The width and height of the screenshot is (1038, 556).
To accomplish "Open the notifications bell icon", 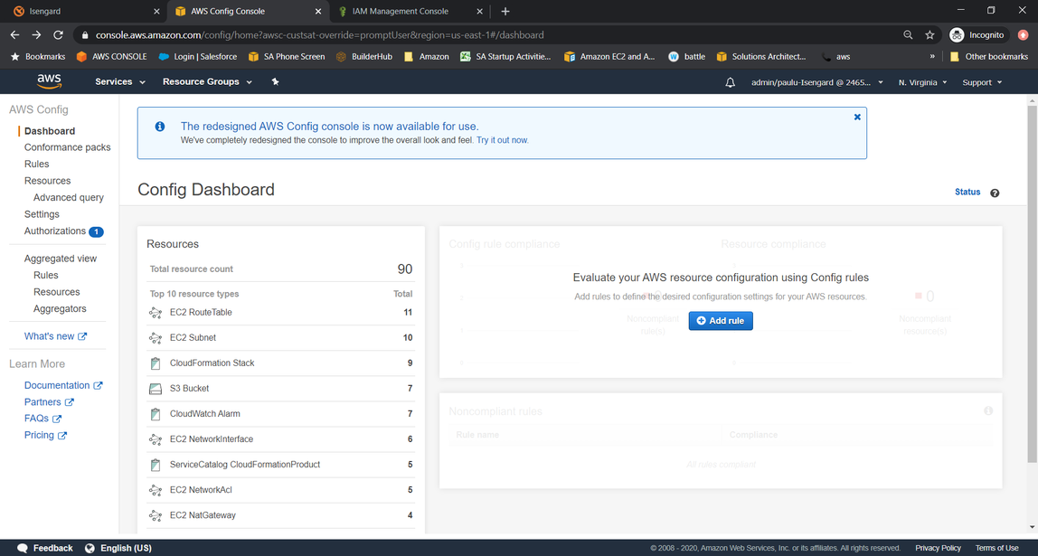I will pos(731,83).
